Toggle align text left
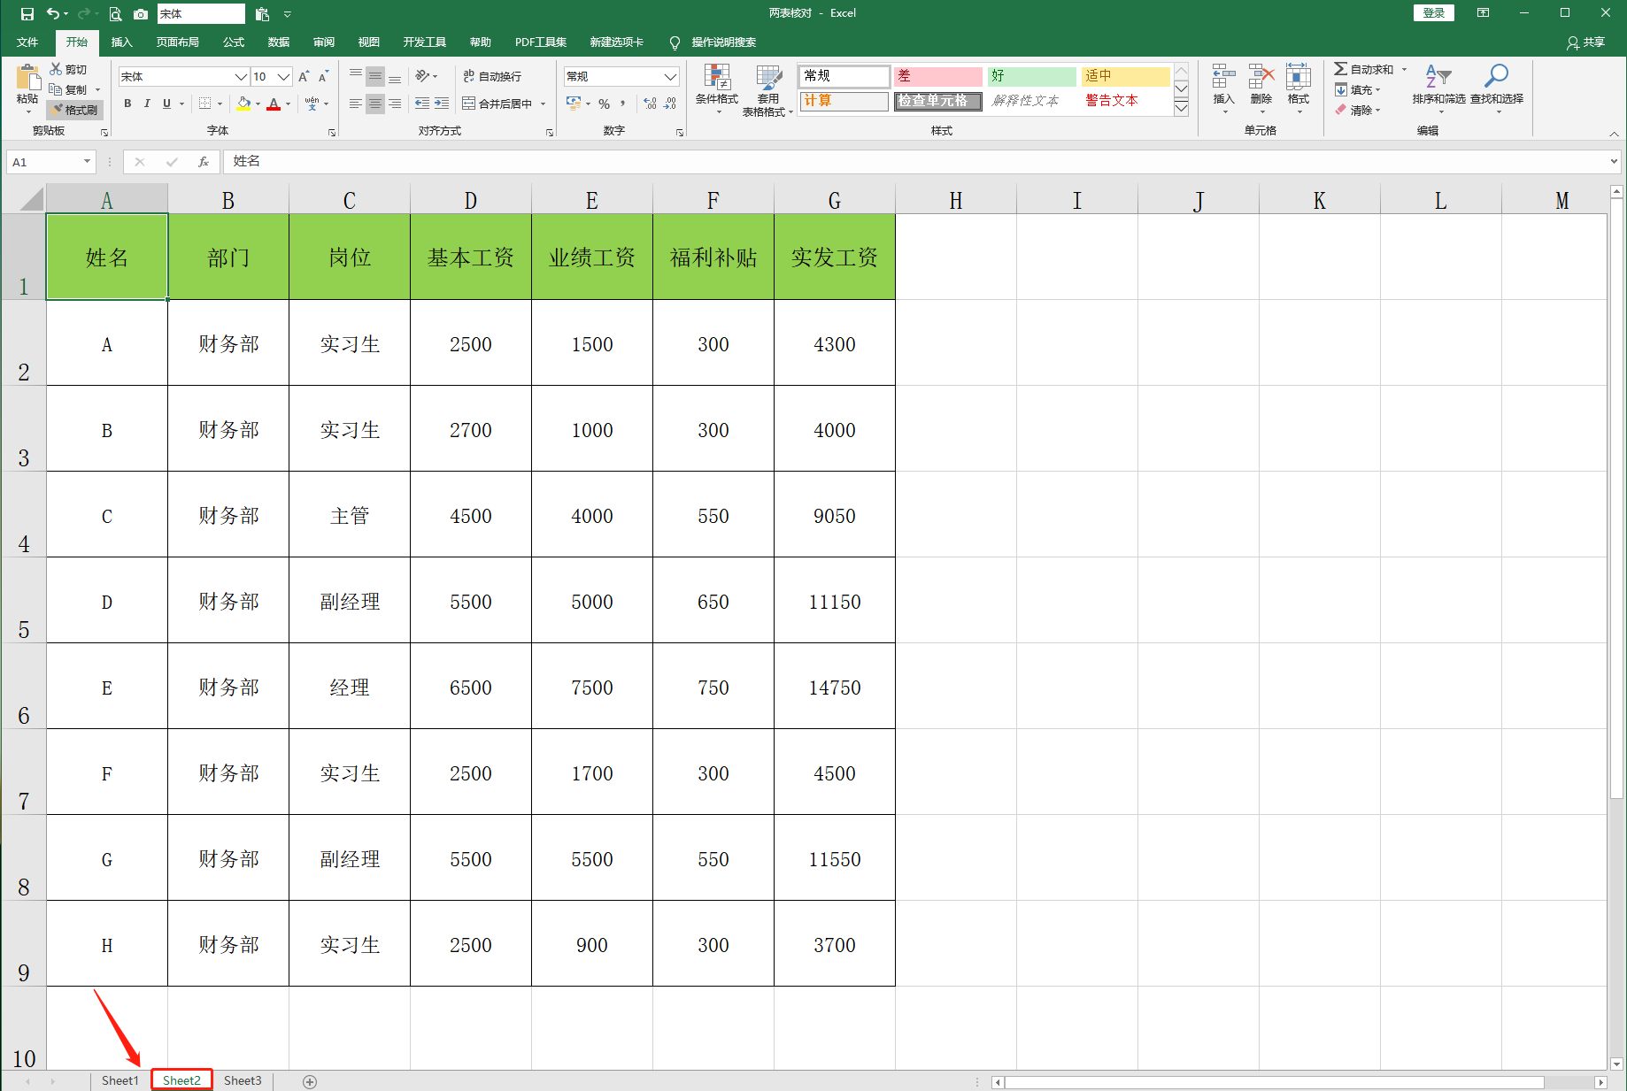1627x1091 pixels. tap(356, 104)
